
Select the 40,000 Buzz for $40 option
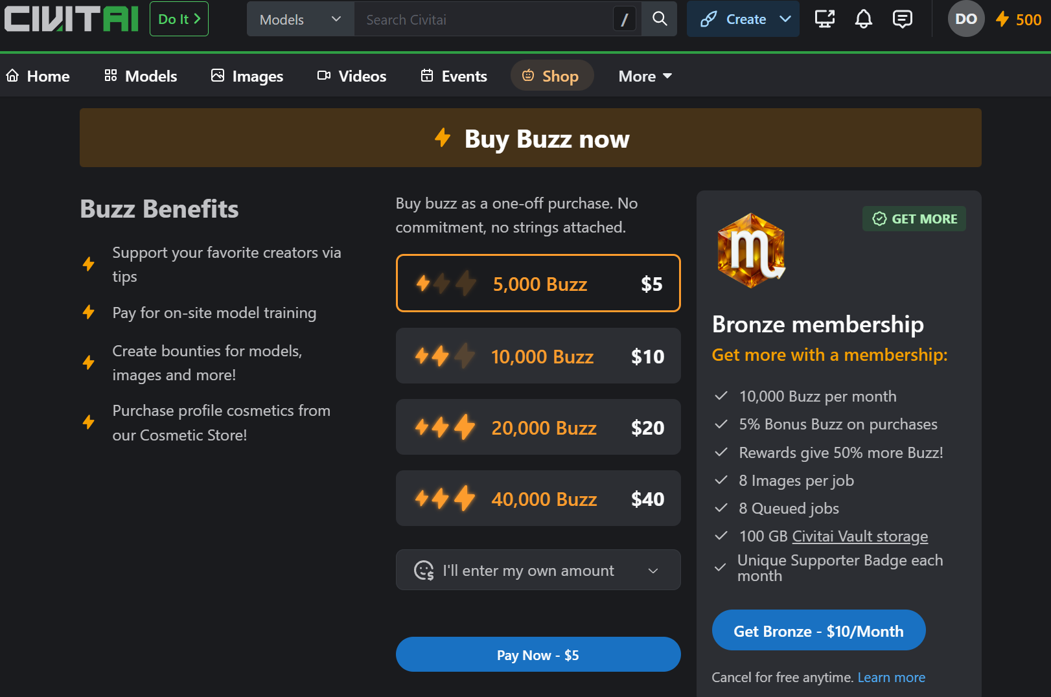point(538,498)
